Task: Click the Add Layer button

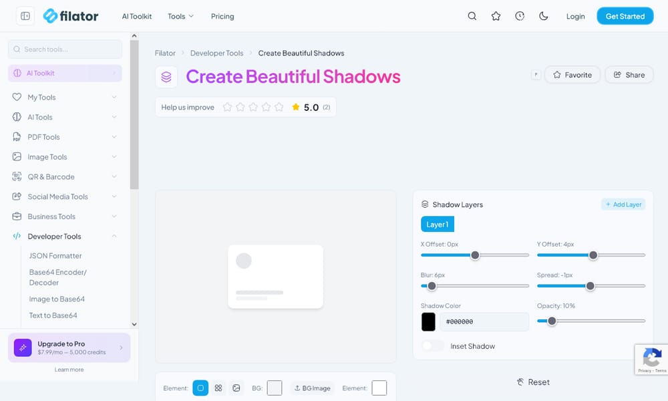Action: [623, 205]
